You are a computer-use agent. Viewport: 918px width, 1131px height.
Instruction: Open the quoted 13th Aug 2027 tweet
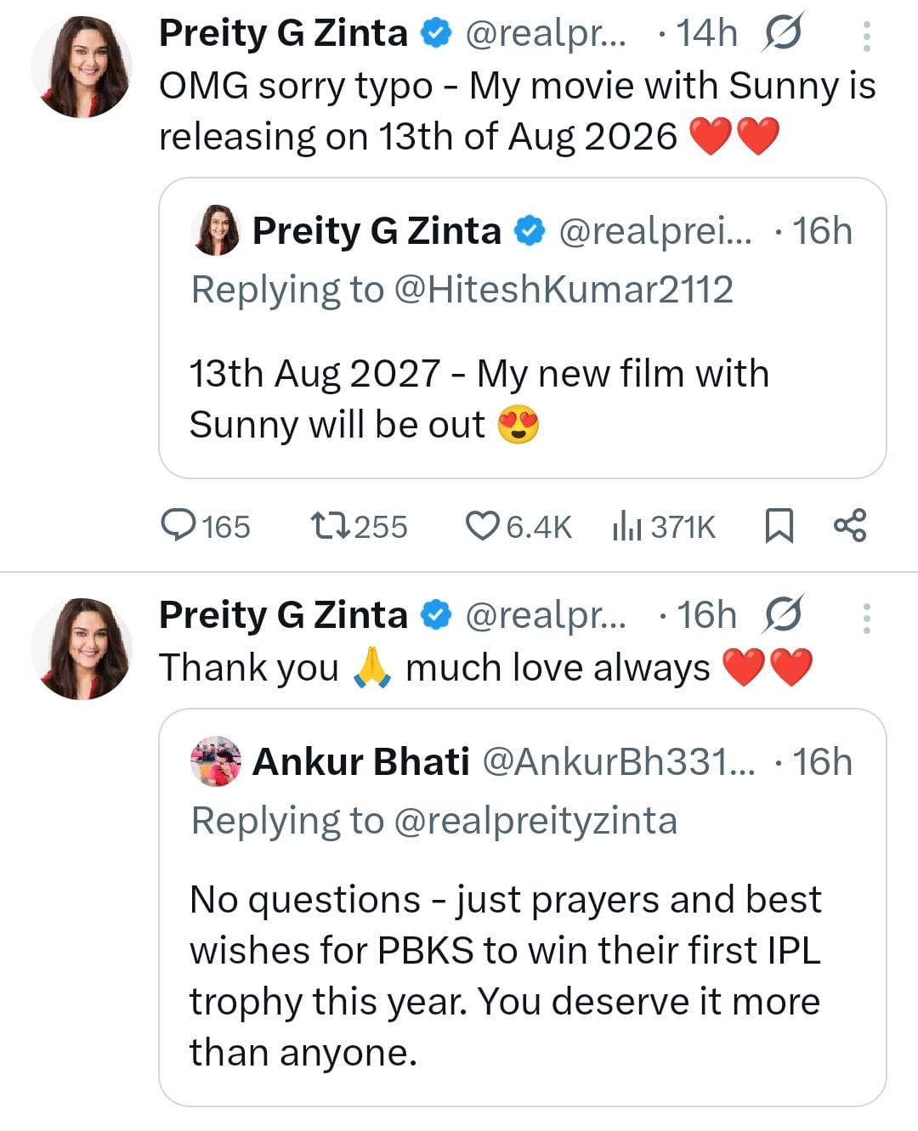522,399
